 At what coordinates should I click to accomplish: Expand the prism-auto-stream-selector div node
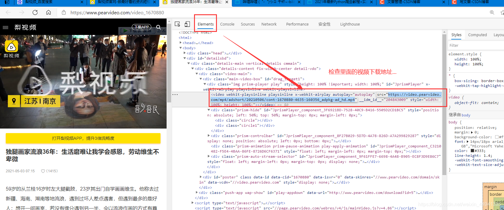209,157
